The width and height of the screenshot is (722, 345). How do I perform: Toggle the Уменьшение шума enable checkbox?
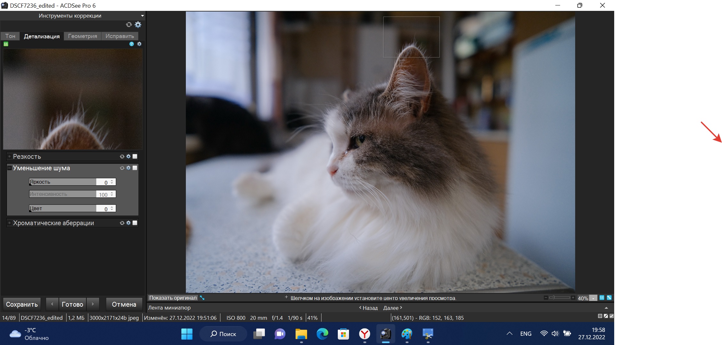[135, 168]
